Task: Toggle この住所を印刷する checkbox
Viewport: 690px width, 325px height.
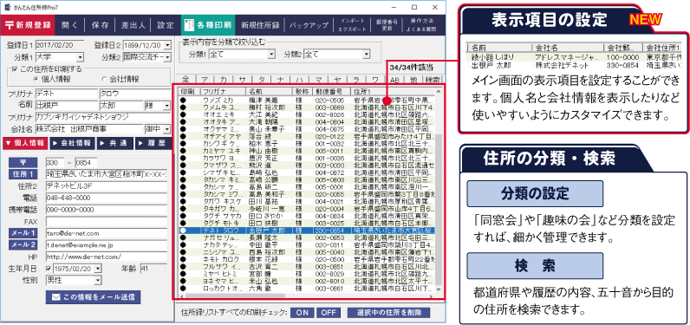Action: click(x=14, y=69)
